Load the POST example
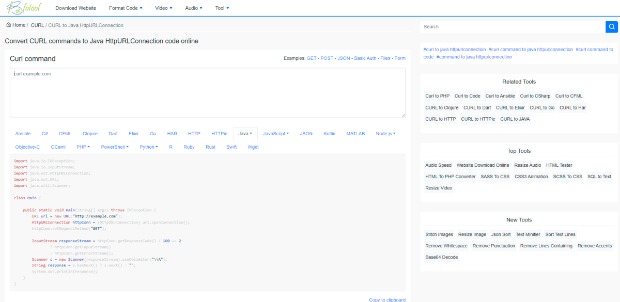Image resolution: width=620 pixels, height=302 pixels. click(327, 58)
